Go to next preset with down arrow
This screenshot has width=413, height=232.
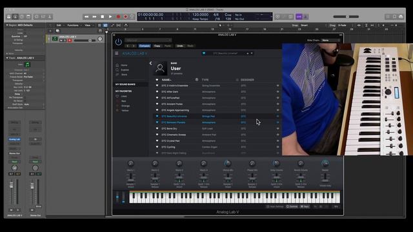252,53
